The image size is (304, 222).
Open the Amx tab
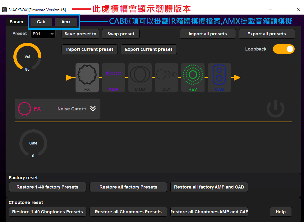pos(66,22)
